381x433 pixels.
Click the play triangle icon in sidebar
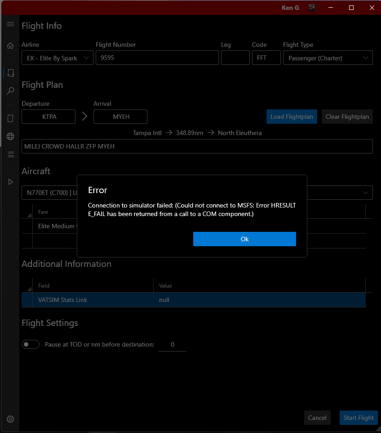[10, 182]
